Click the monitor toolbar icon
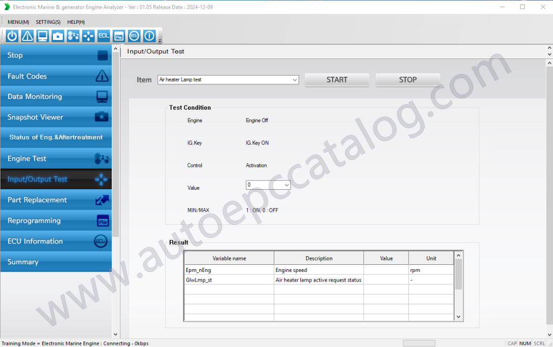The image size is (553, 347). (x=43, y=36)
